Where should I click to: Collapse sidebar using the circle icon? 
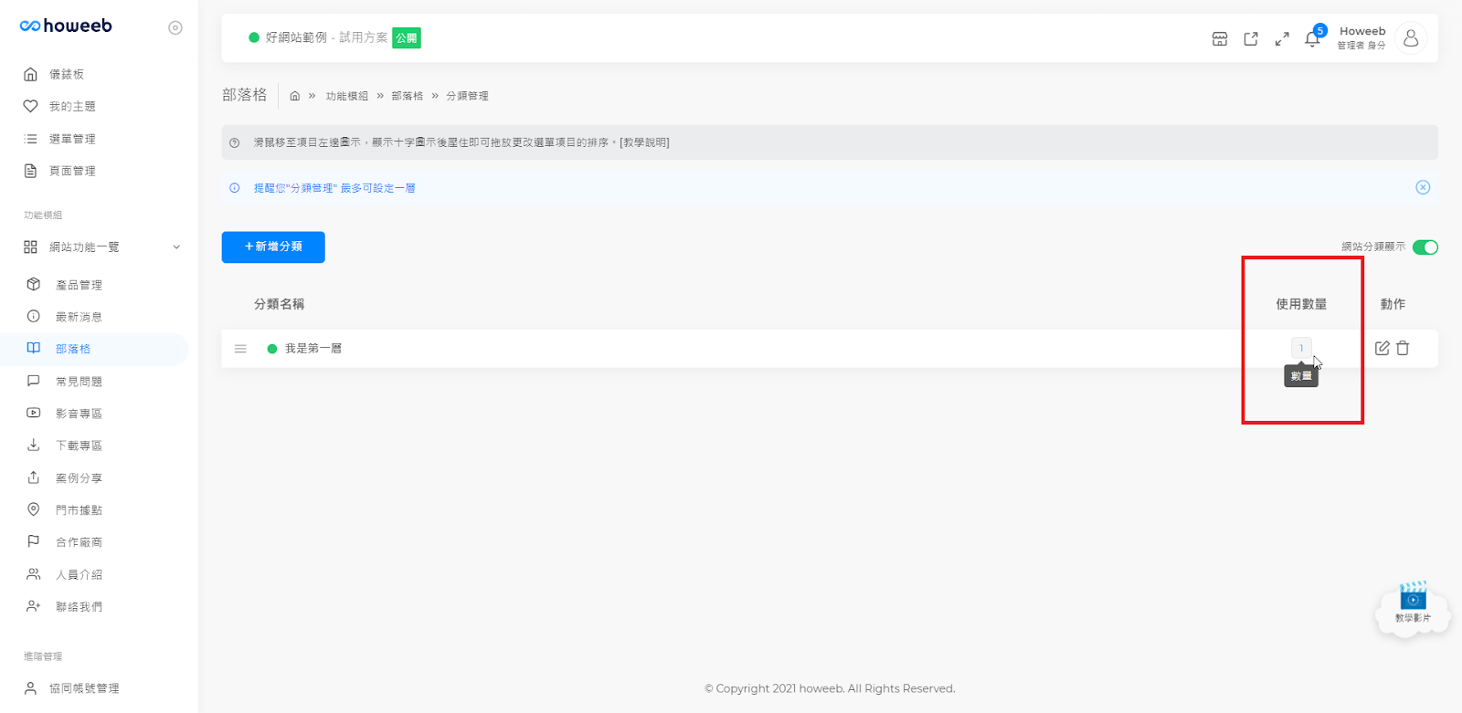[x=175, y=27]
